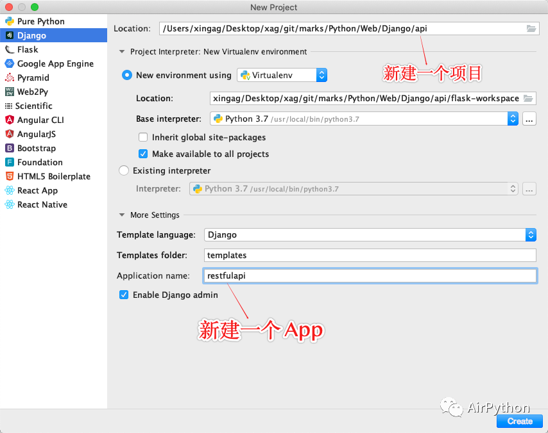548x433 pixels.
Task: Select New environment using radio button
Action: tap(127, 75)
